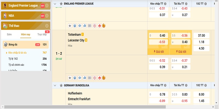Collapse the Thể thao sidebar panel

[x=47, y=26]
